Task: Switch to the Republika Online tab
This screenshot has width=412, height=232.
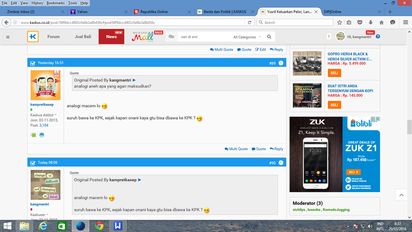Action: (163, 12)
